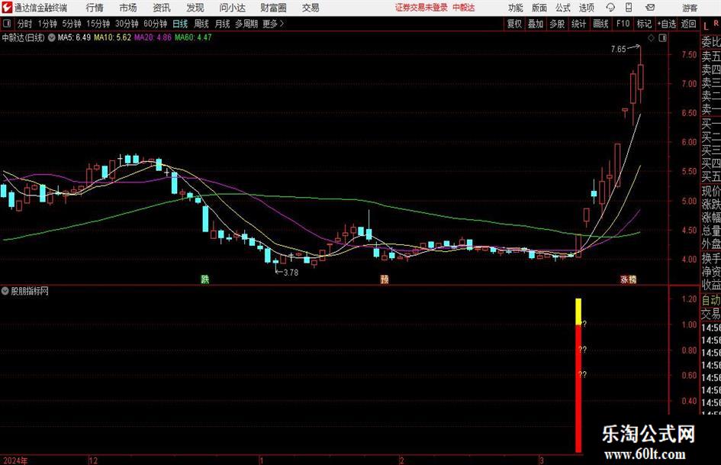This screenshot has width=721, height=465.
Task: Click the 3.78 low price label
Action: pos(291,273)
